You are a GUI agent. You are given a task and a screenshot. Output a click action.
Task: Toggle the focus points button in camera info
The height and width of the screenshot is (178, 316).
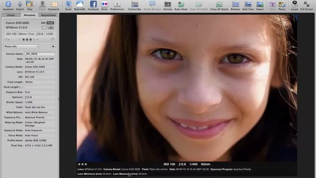click(51, 28)
